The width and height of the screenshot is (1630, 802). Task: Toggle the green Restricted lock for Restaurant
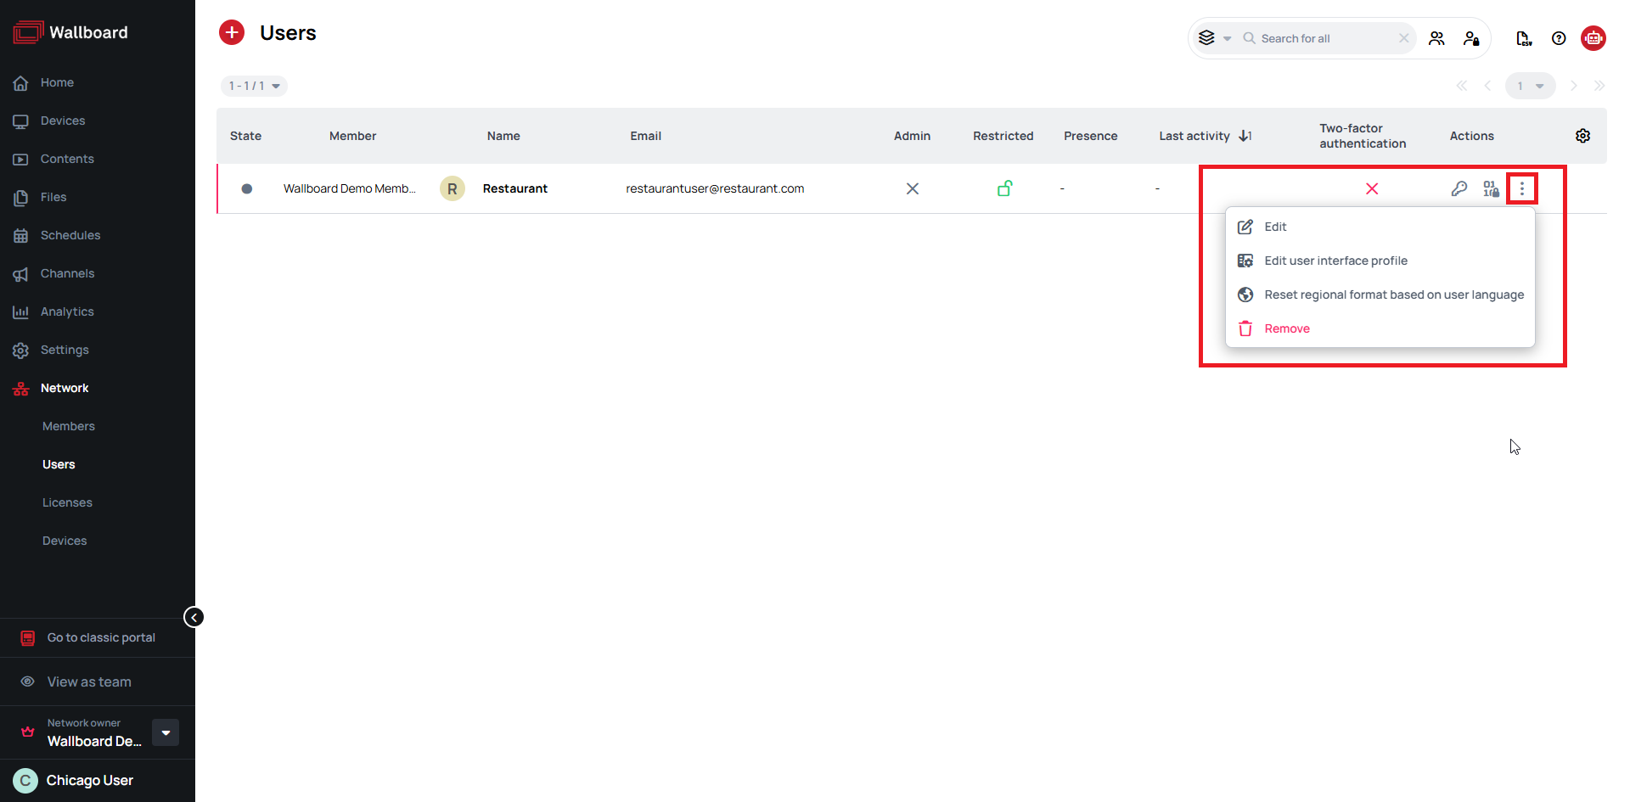1004,188
